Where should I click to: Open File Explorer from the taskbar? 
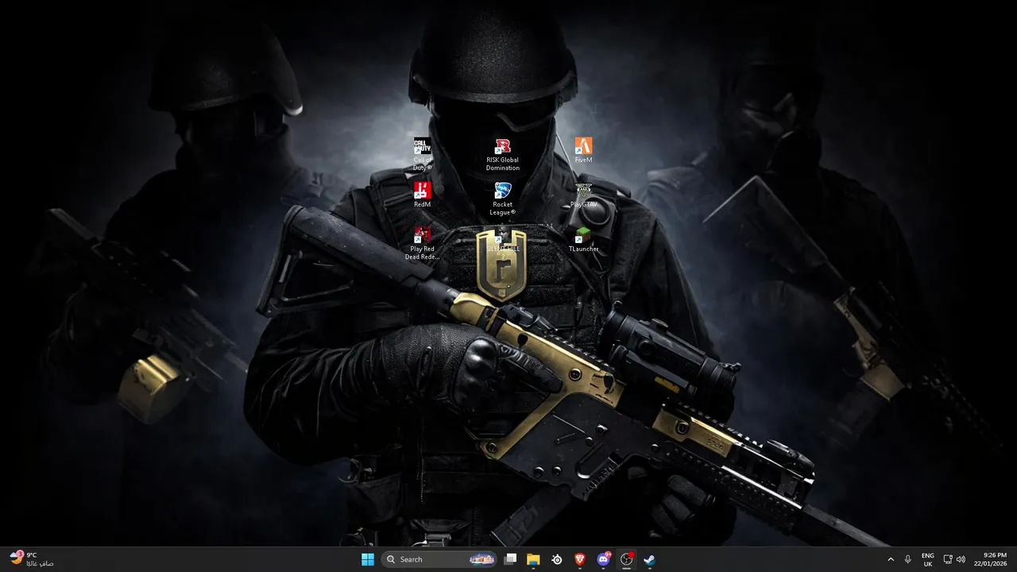[534, 559]
